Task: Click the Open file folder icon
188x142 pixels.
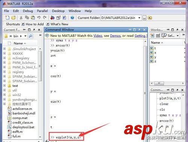Action: [x=14, y=18]
